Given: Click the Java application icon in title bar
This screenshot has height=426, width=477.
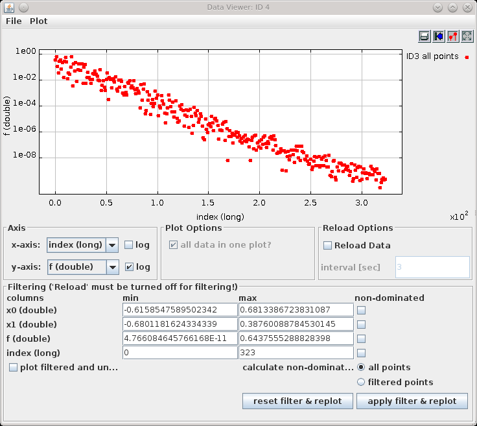Looking at the screenshot, I should point(9,7).
